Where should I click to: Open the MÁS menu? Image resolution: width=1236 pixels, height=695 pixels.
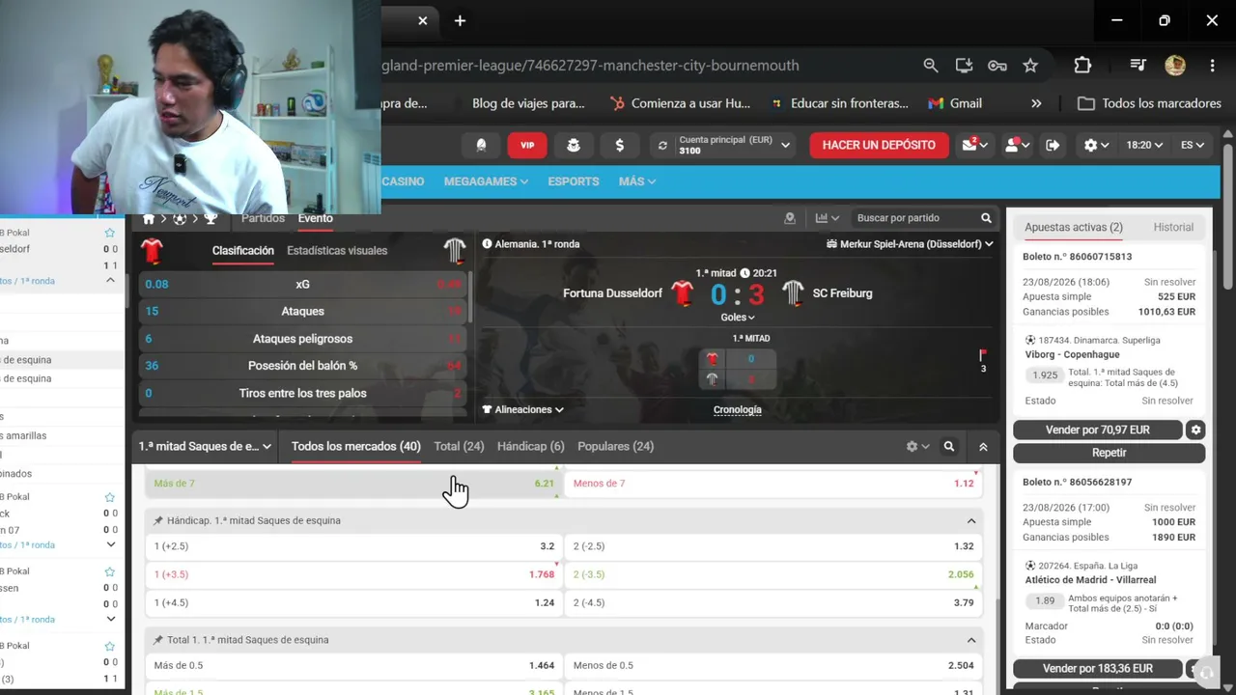pyautogui.click(x=637, y=181)
